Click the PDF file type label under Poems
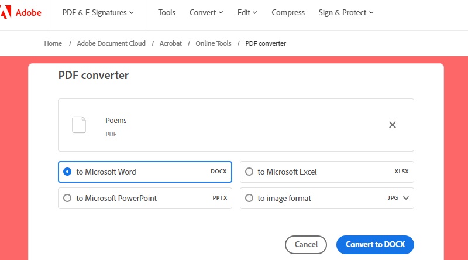The width and height of the screenshot is (468, 260). [111, 134]
